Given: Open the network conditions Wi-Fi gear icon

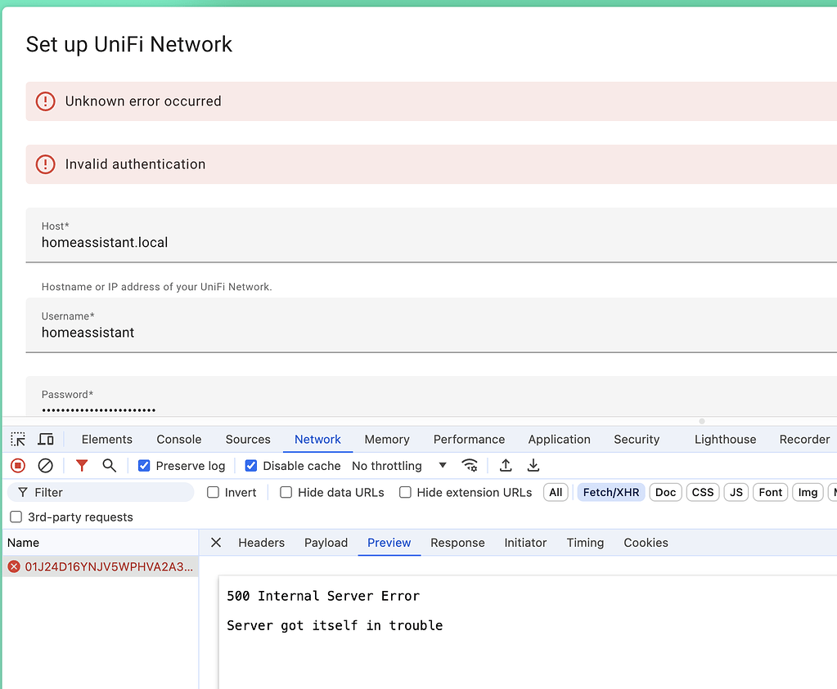Looking at the screenshot, I should pyautogui.click(x=470, y=465).
